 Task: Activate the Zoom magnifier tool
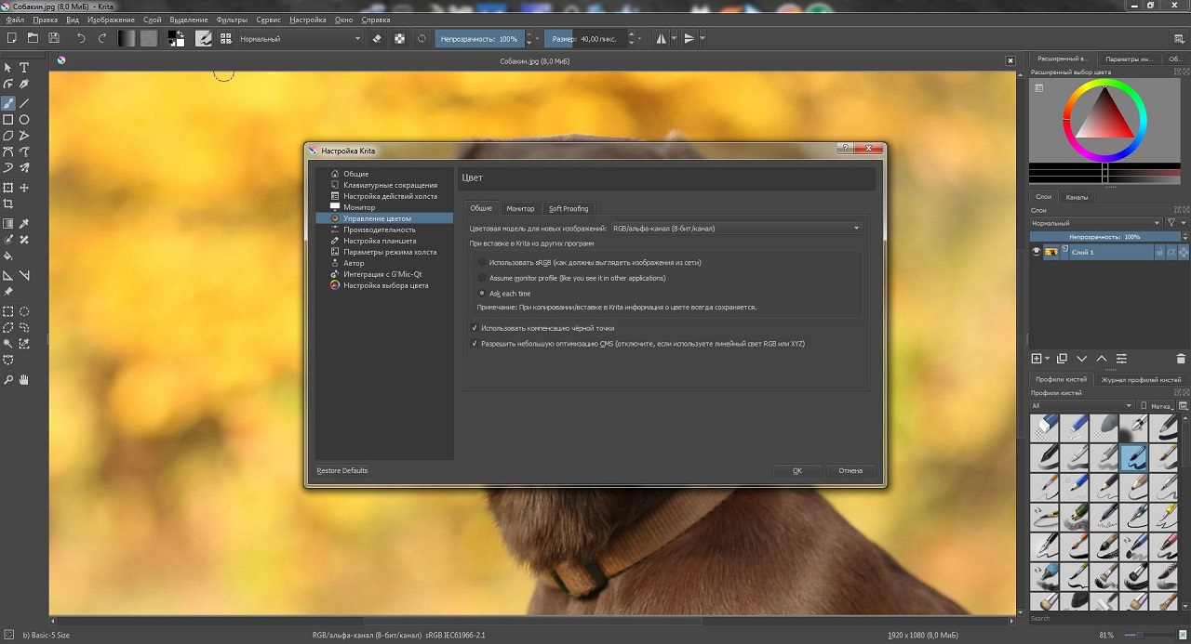coord(8,379)
